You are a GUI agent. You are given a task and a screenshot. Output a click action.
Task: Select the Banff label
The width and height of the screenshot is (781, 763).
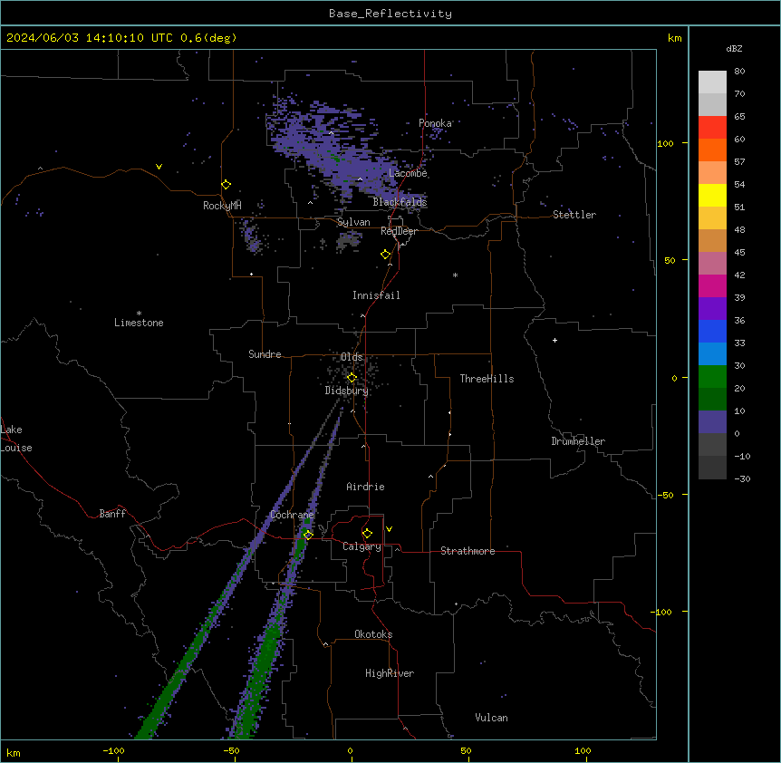point(112,514)
